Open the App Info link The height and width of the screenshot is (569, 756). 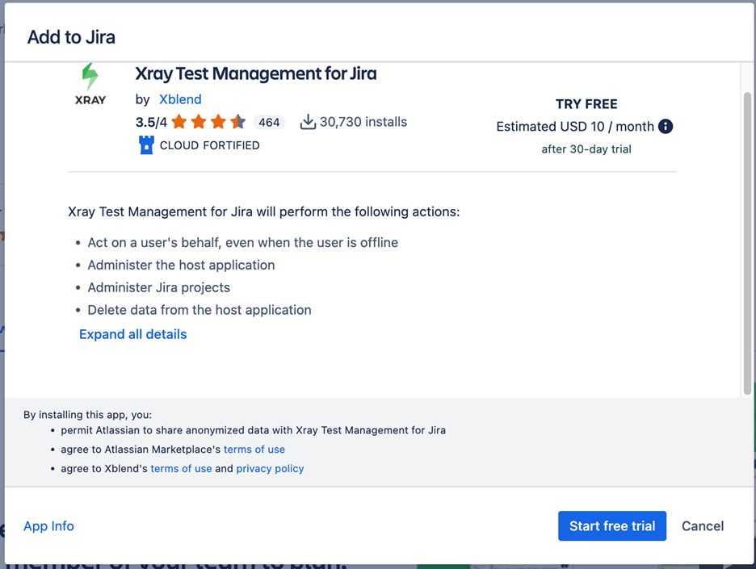point(48,526)
